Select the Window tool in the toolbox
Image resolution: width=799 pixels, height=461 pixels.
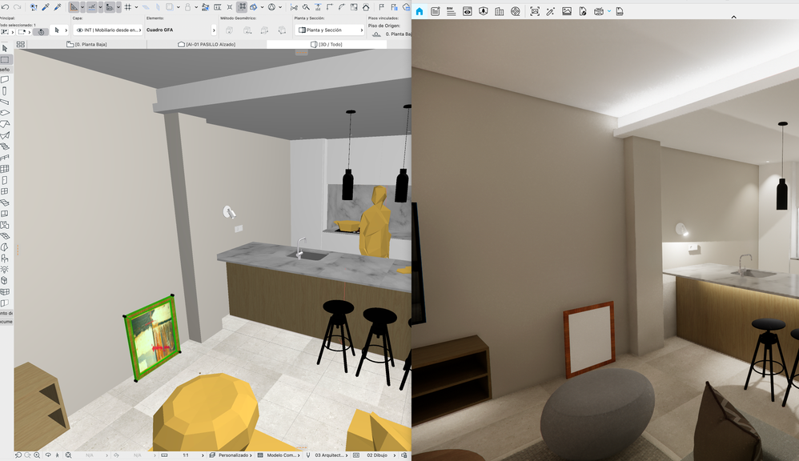(x=5, y=191)
